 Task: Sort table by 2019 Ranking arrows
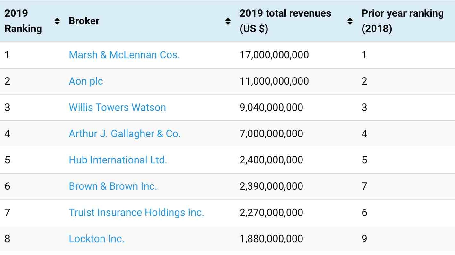tap(57, 21)
